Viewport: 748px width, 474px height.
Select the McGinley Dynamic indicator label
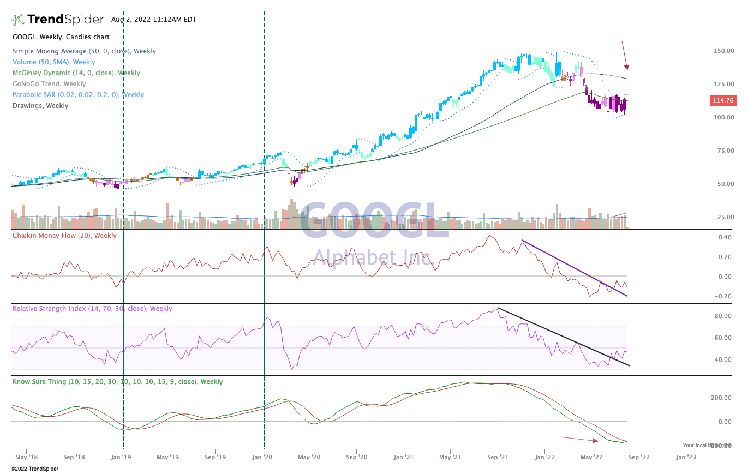pyautogui.click(x=76, y=73)
